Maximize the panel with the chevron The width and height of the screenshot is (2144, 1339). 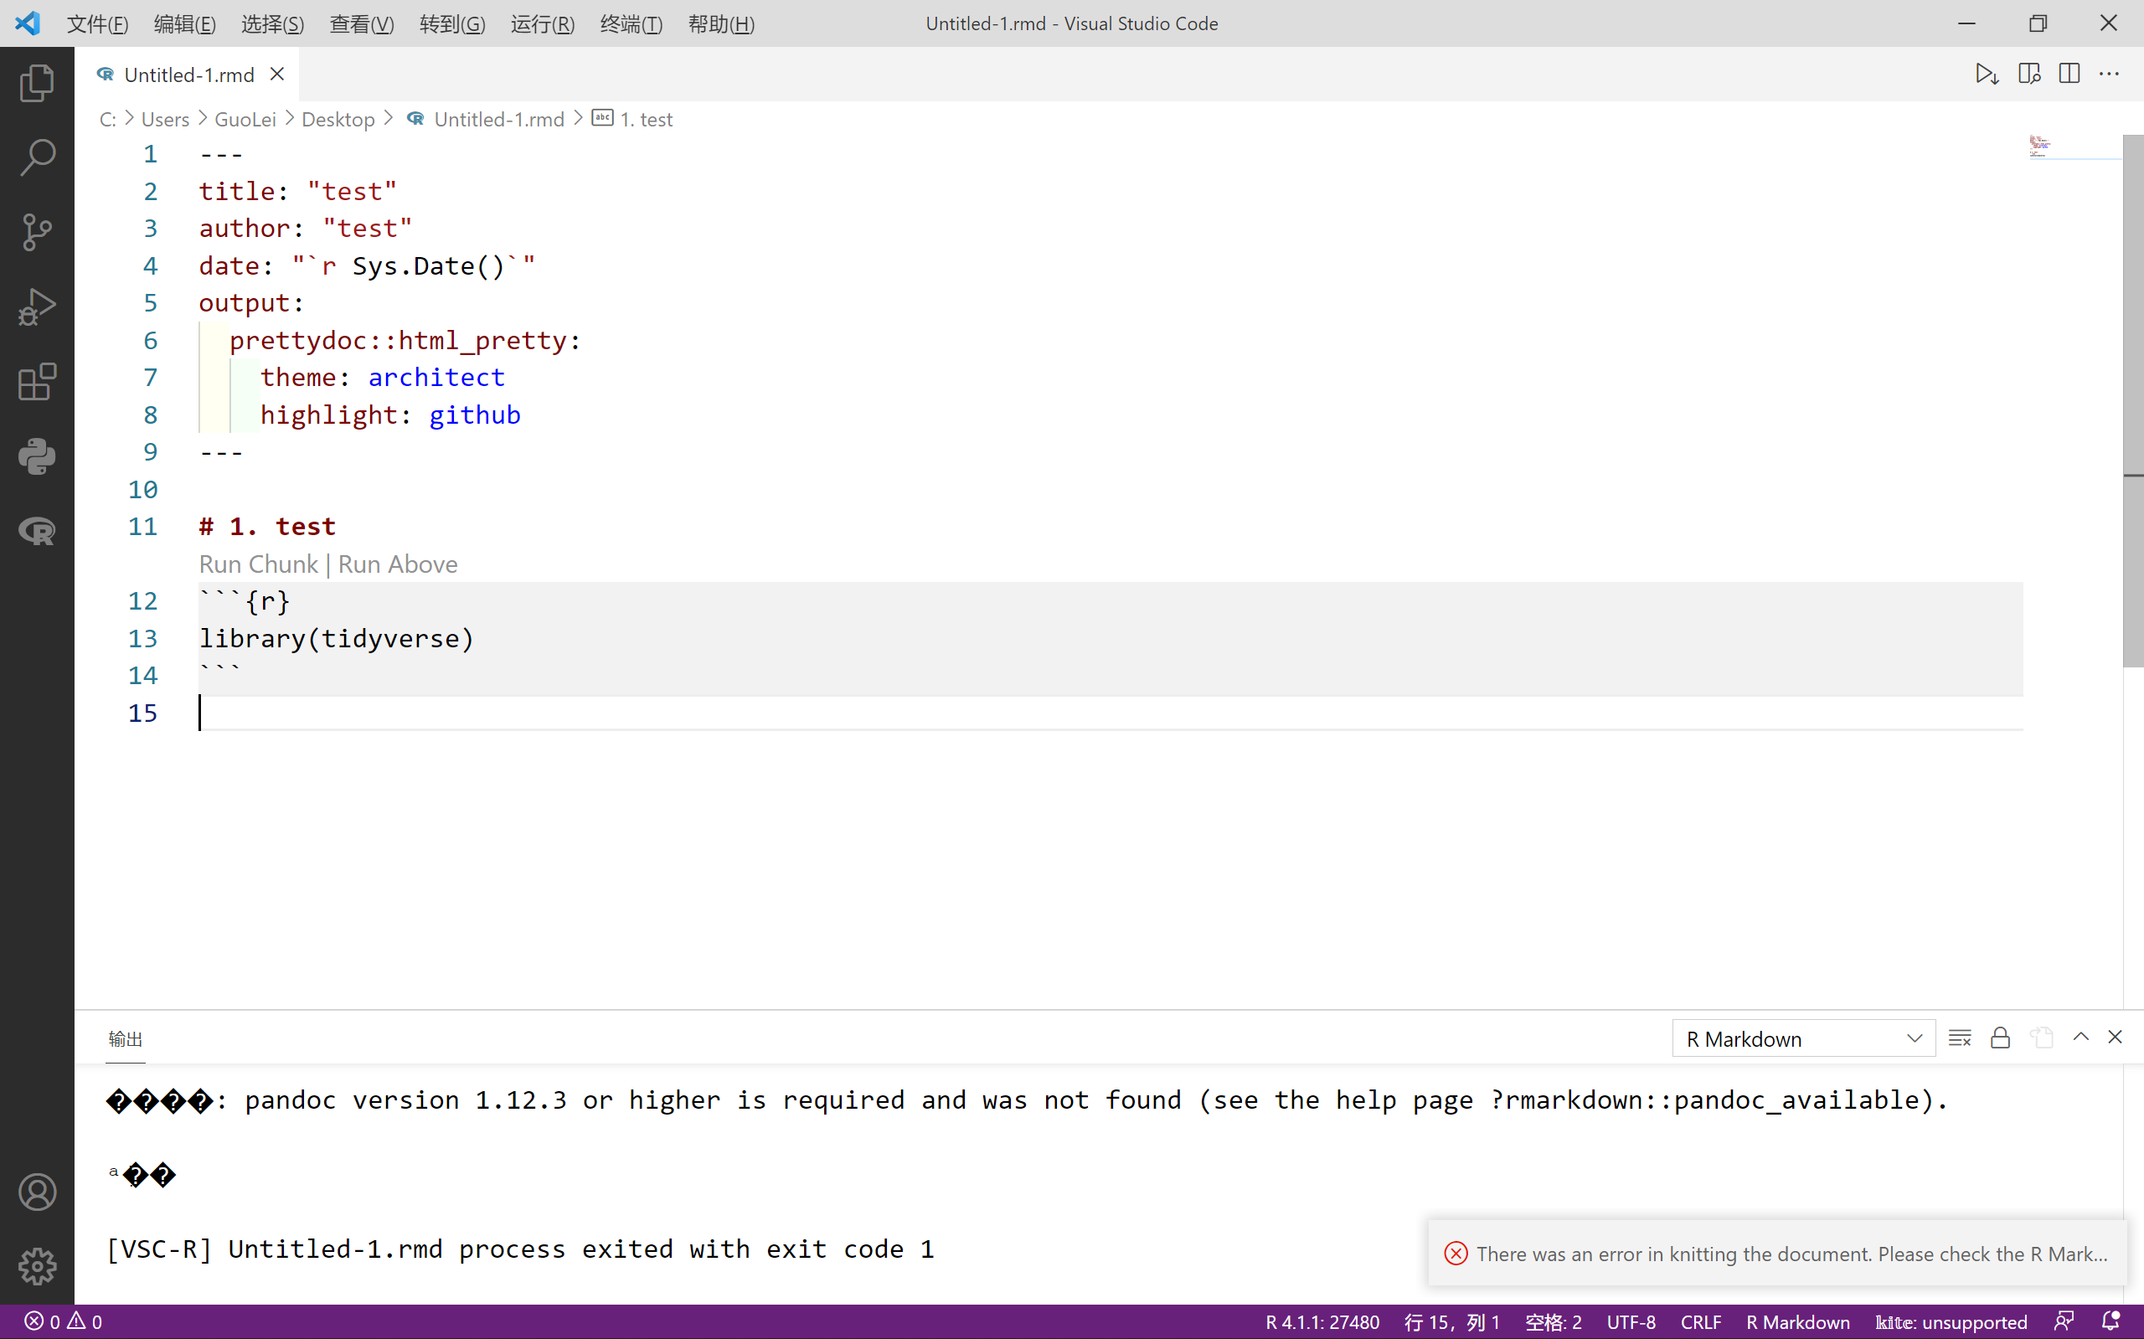point(2080,1036)
